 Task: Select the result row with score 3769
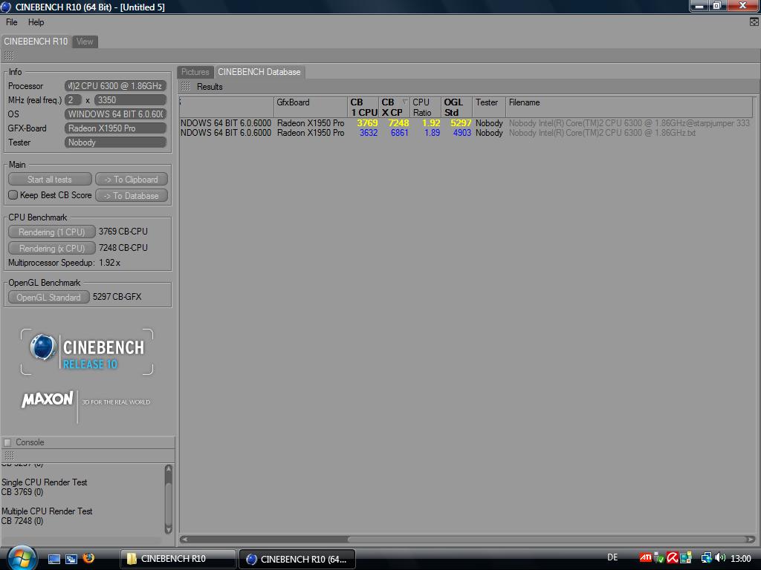pyautogui.click(x=465, y=123)
